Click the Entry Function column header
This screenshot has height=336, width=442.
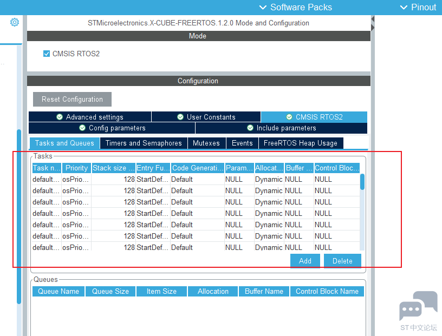tap(153, 168)
